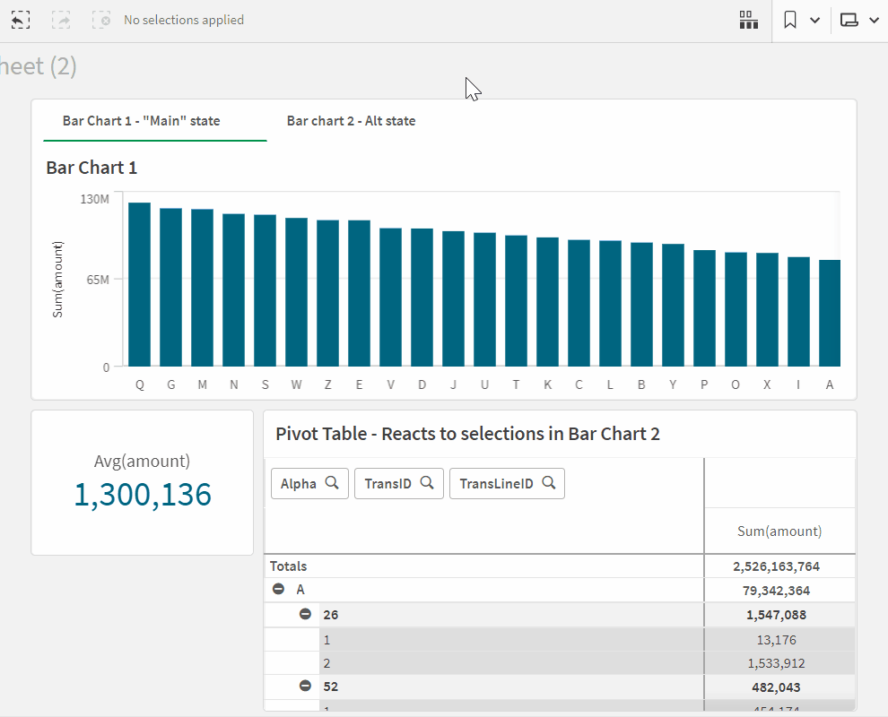
Task: Click the Avg(amount) KPI value
Action: (x=142, y=494)
